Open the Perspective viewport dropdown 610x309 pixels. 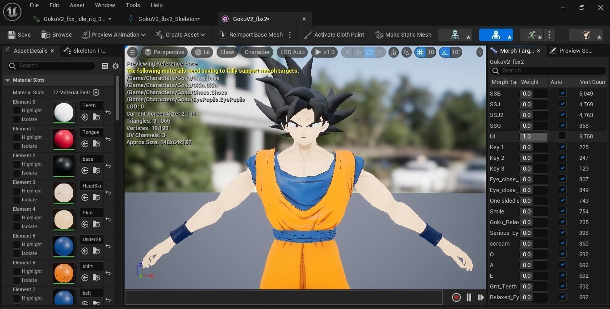tap(165, 52)
